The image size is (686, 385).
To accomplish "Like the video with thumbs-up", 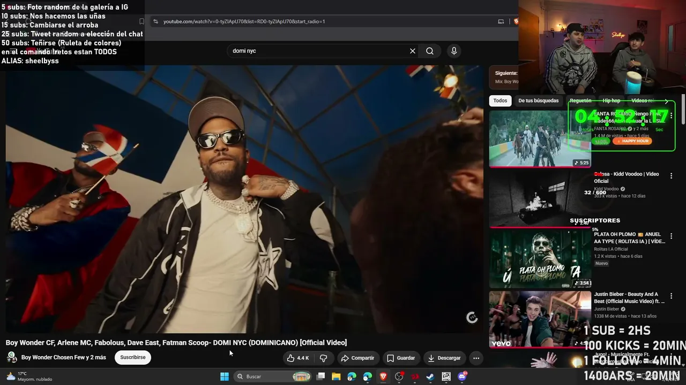I will coord(298,358).
